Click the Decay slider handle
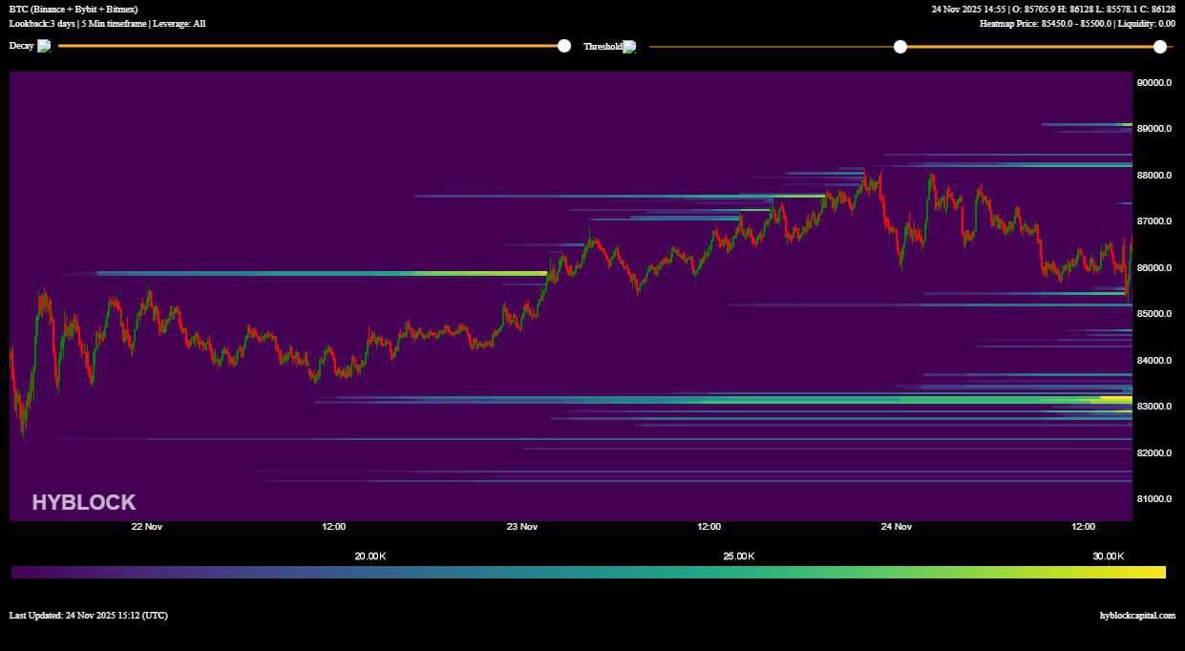1185x651 pixels. [563, 45]
